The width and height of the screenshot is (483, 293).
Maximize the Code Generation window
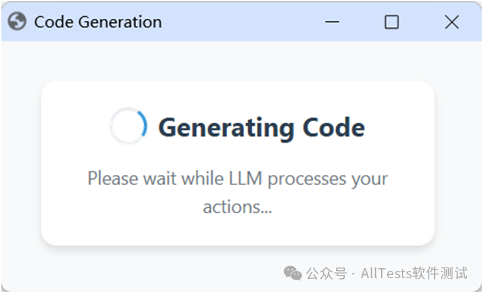(x=392, y=22)
